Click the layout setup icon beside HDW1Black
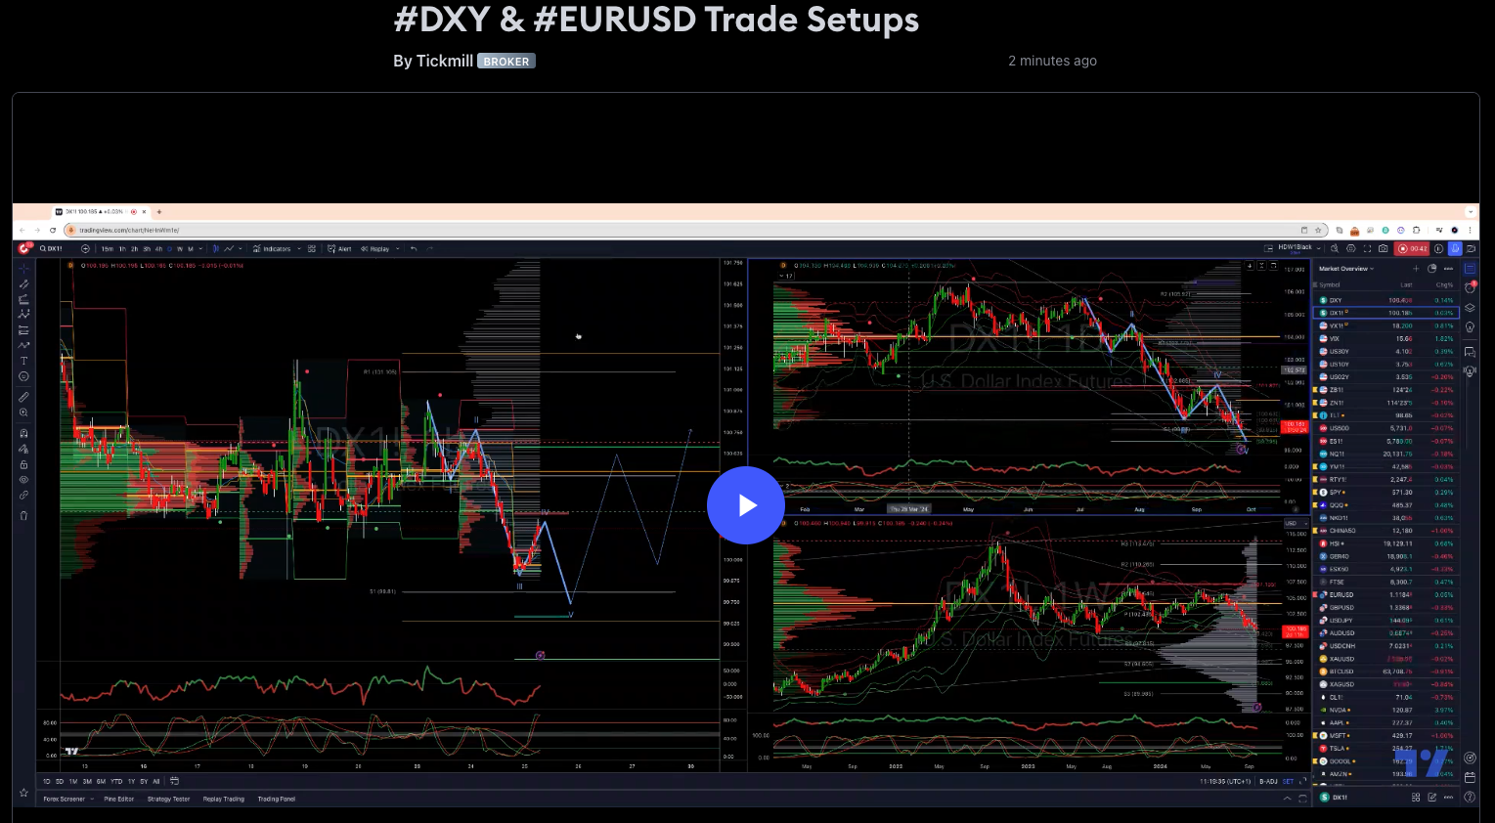This screenshot has width=1495, height=823. [1268, 248]
